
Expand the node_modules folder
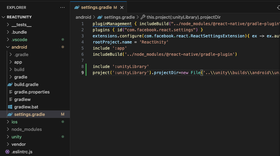point(26,129)
